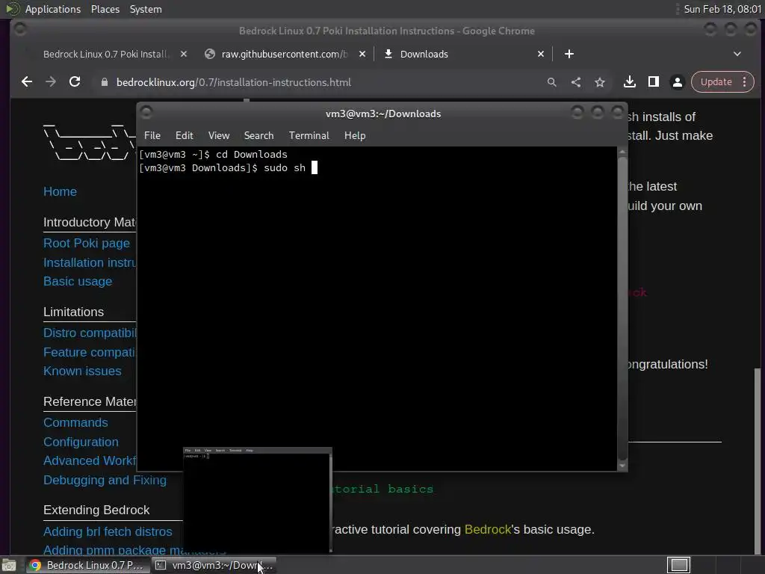Open Known issues link

(82, 371)
